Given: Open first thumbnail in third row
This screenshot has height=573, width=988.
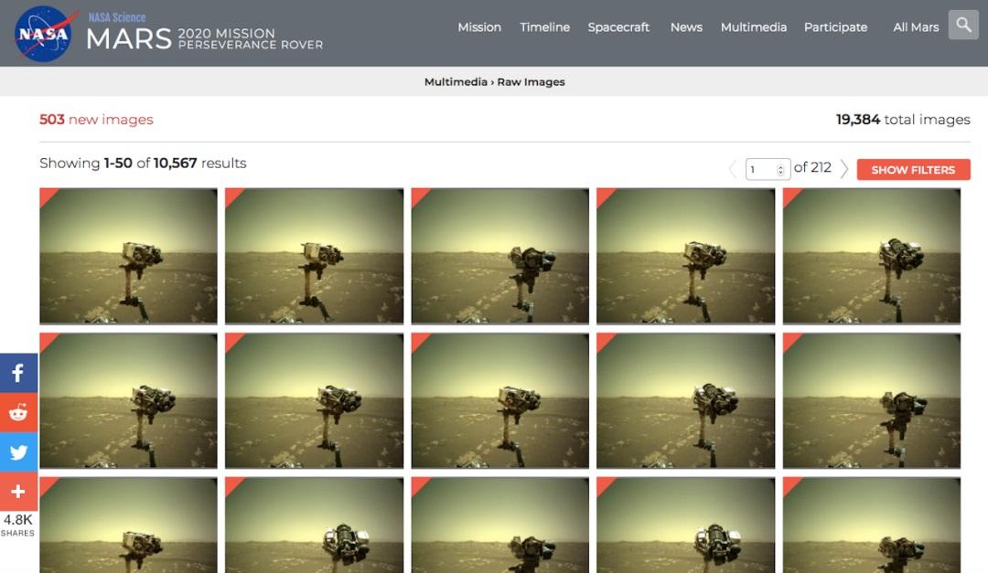Looking at the screenshot, I should [x=129, y=525].
